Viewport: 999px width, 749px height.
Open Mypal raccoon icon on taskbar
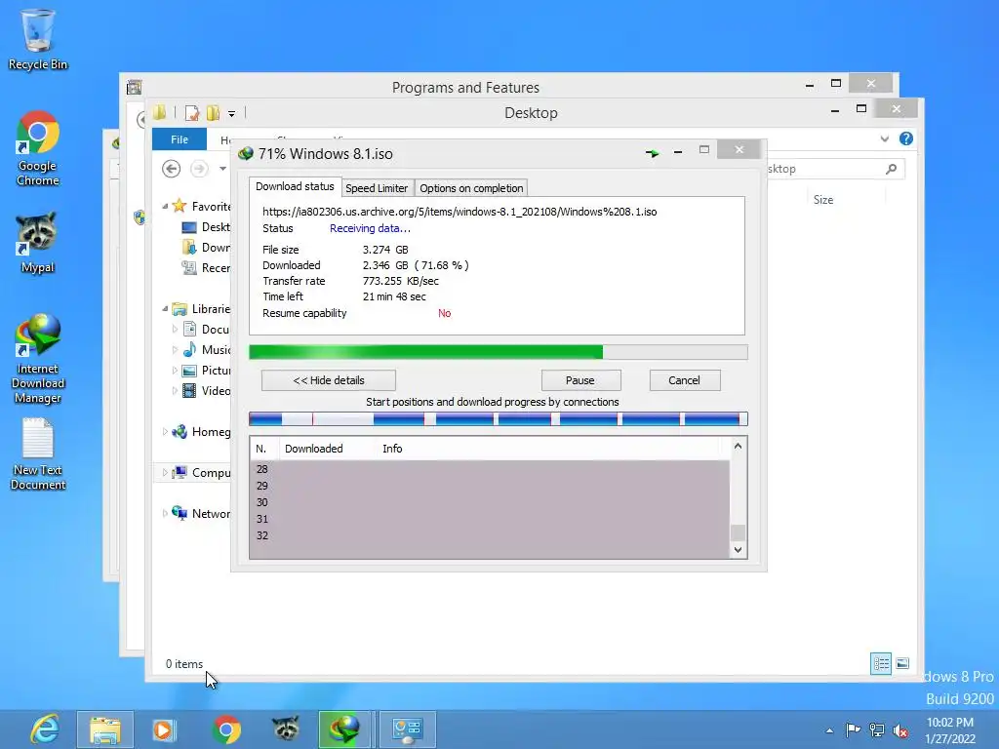pos(286,728)
